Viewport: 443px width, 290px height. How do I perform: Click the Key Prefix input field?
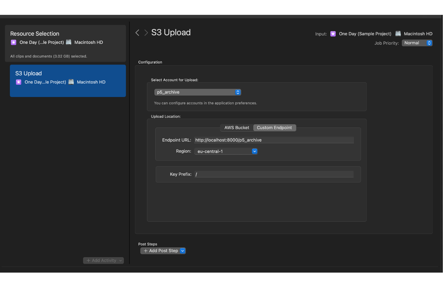[x=274, y=174]
